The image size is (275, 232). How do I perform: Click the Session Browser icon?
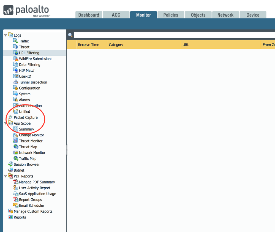coord(10,164)
